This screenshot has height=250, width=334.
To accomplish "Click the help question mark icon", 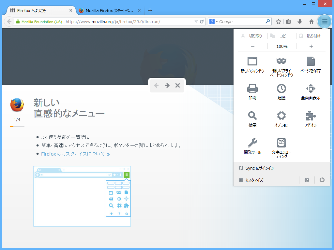I will coord(307,180).
